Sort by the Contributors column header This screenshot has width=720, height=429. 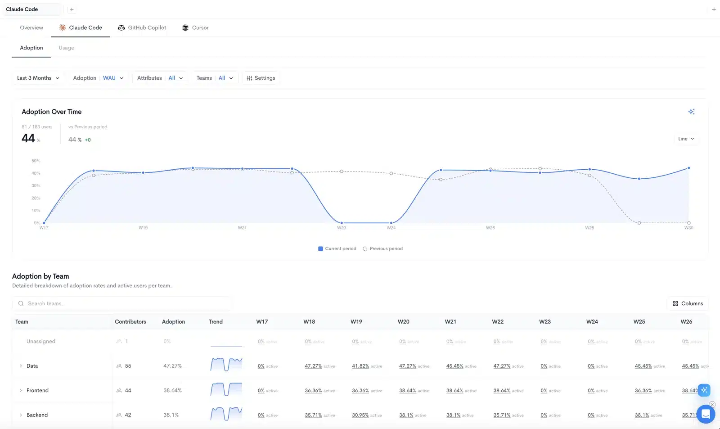click(x=130, y=321)
